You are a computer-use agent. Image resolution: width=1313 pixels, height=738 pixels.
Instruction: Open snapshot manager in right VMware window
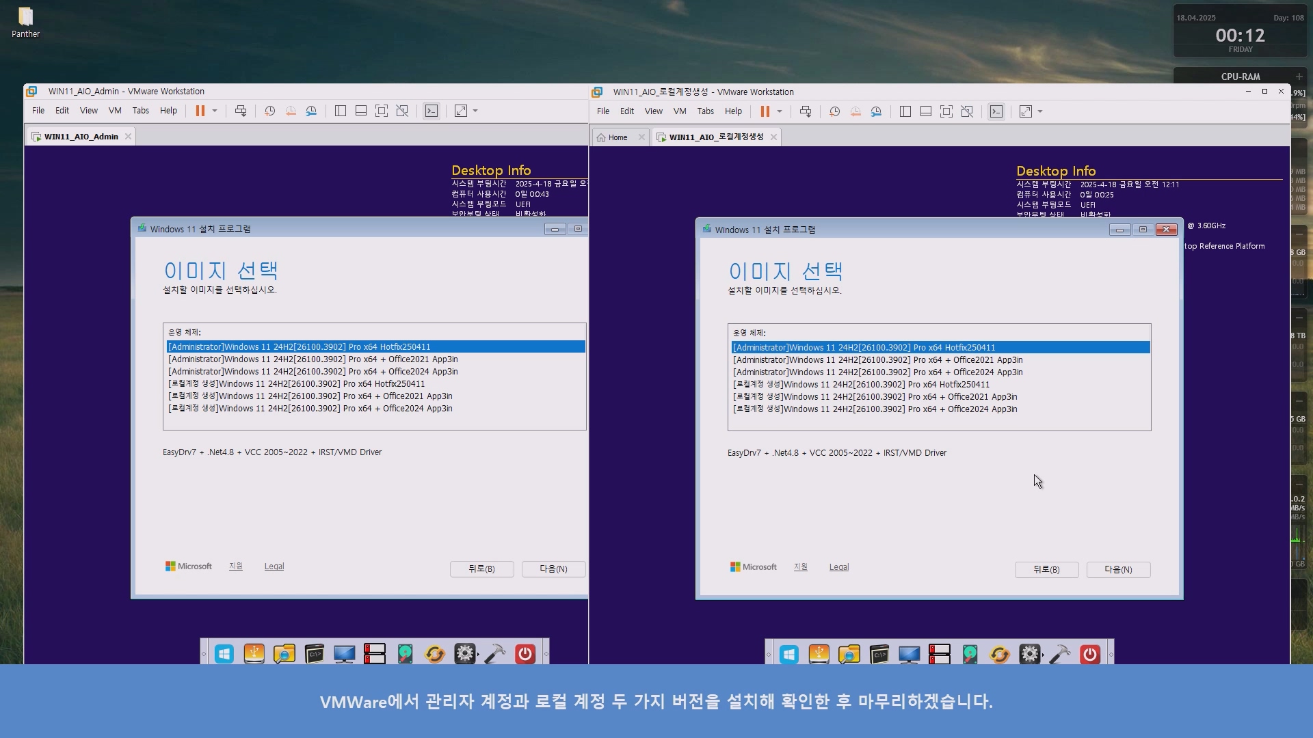876,111
